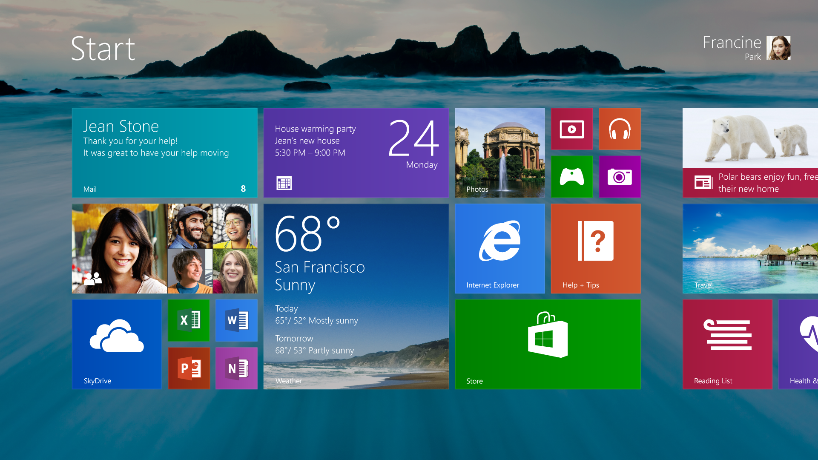Image resolution: width=818 pixels, height=460 pixels.
Task: Open Microsoft OneNote app
Action: [236, 368]
